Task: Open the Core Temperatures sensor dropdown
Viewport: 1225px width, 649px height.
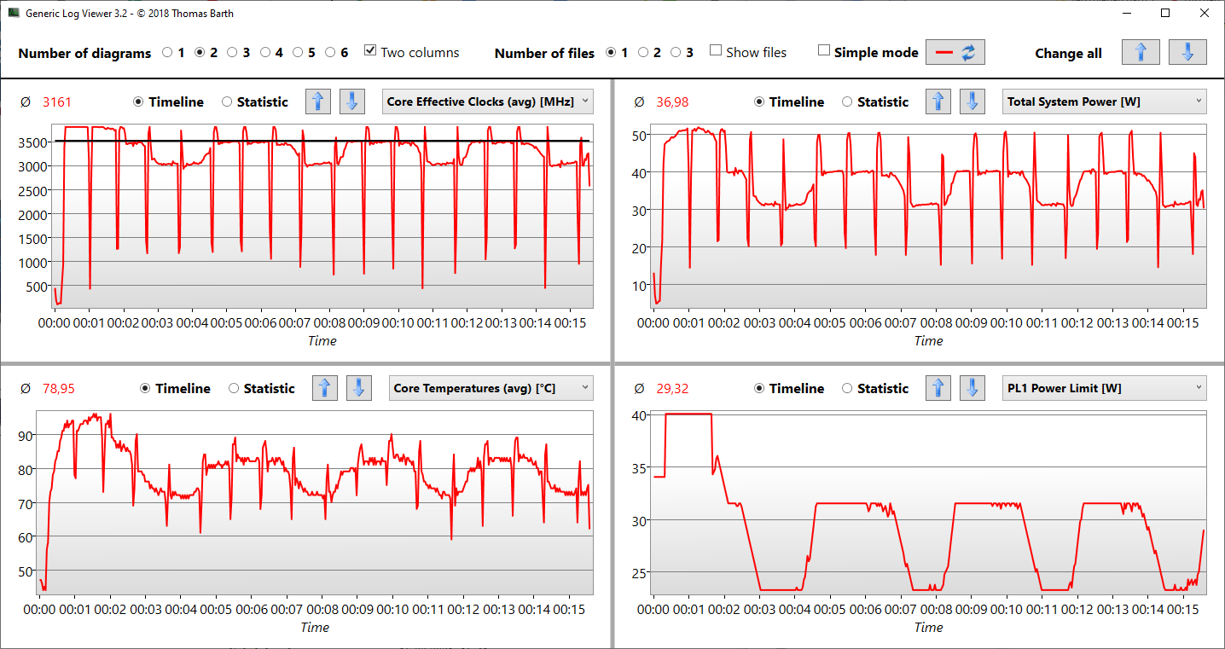Action: click(491, 388)
